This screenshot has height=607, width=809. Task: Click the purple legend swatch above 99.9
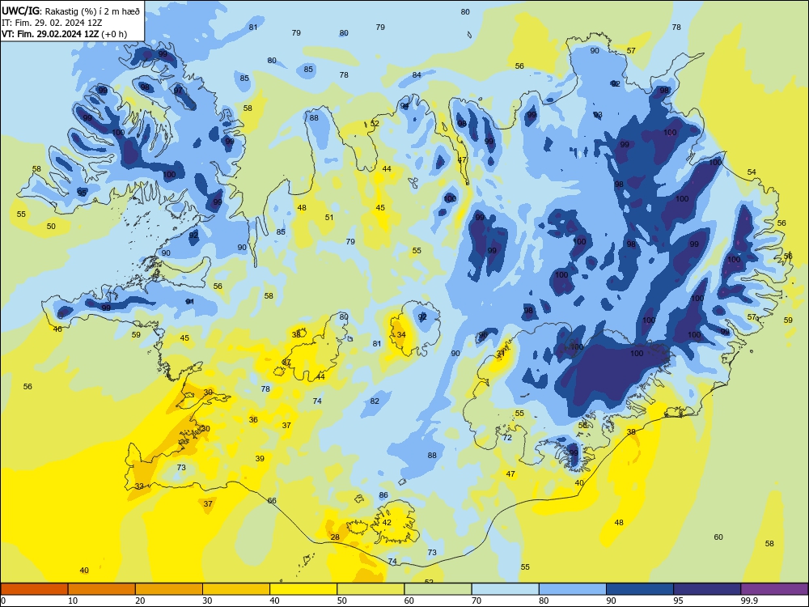[774, 589]
